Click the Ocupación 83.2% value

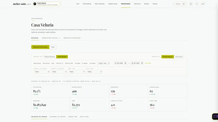click(37, 91)
